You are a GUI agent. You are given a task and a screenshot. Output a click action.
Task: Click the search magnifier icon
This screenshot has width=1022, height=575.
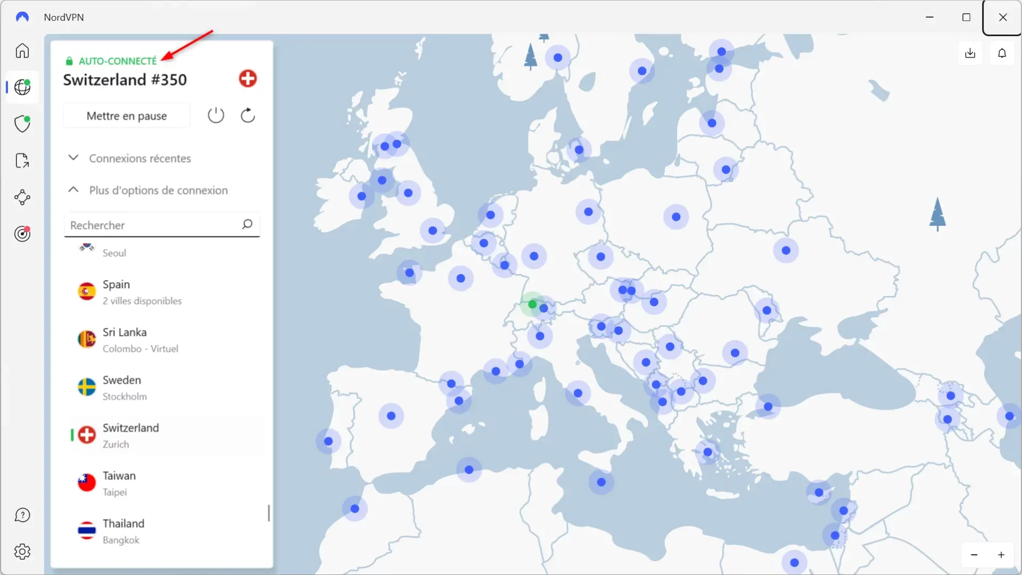click(x=247, y=224)
